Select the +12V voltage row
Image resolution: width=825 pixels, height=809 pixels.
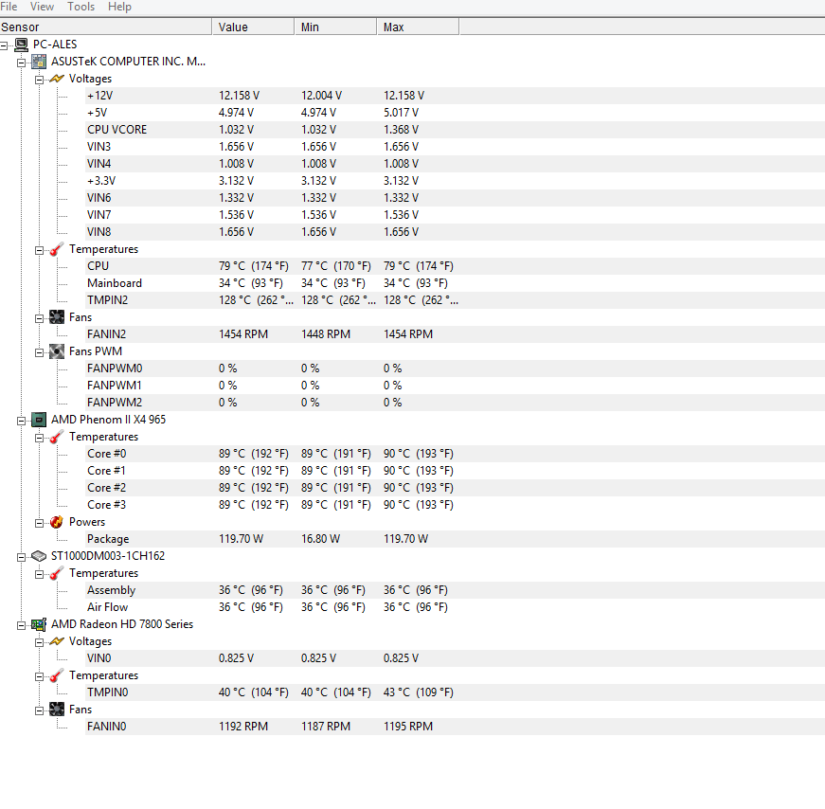click(x=455, y=96)
